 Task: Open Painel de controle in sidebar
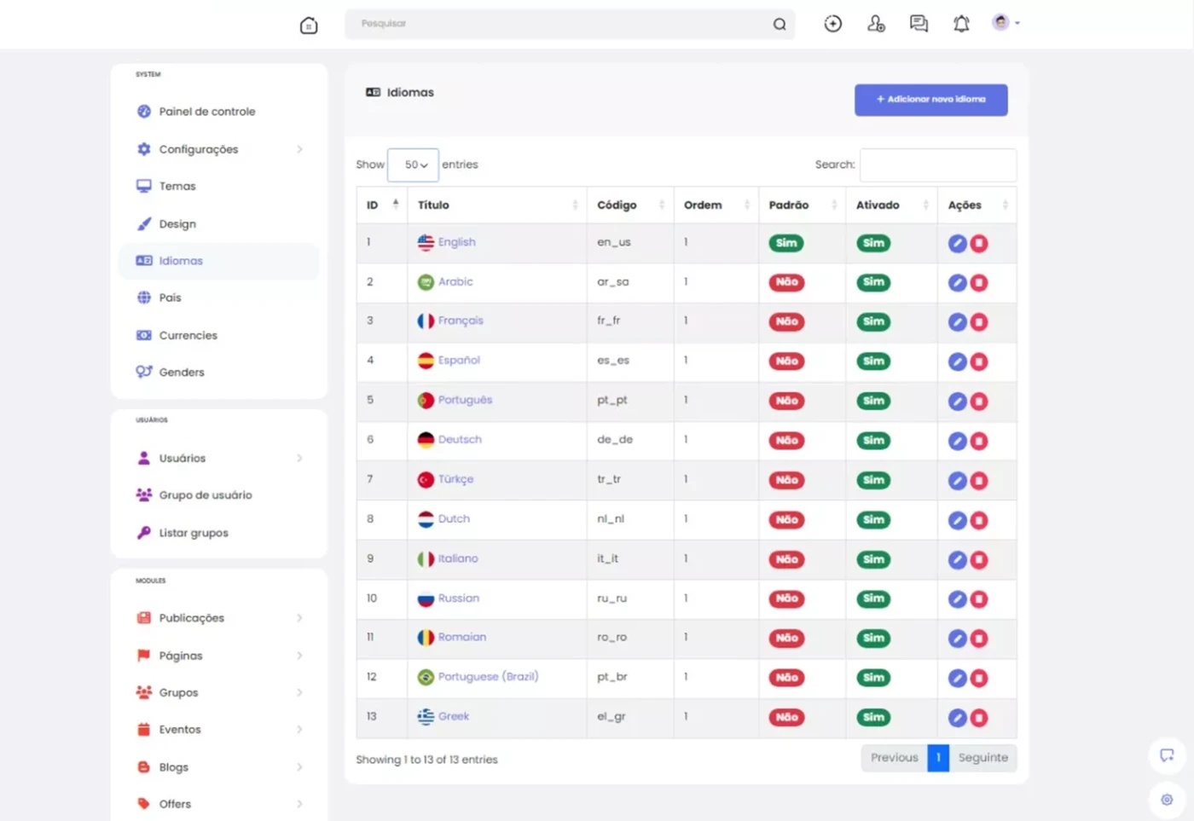pos(206,112)
